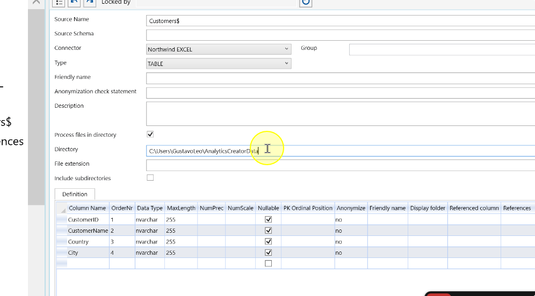Select the CustomerID column name cell
Image resolution: width=535 pixels, height=296 pixels.
coord(88,219)
